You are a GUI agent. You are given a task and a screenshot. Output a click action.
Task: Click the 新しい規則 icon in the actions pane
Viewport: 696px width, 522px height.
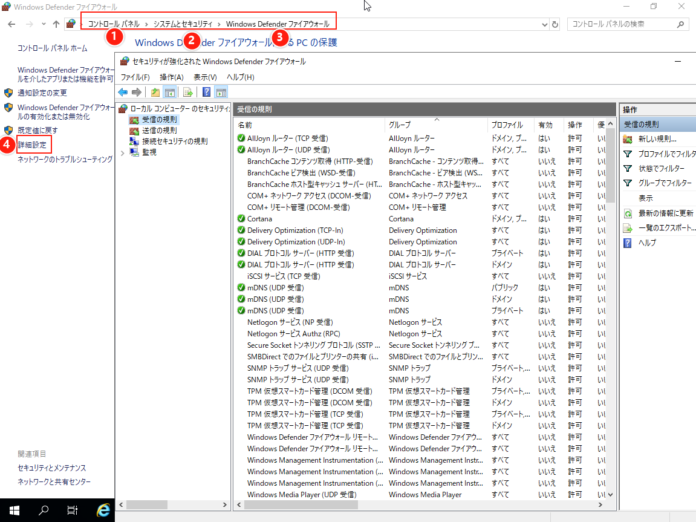pyautogui.click(x=628, y=139)
